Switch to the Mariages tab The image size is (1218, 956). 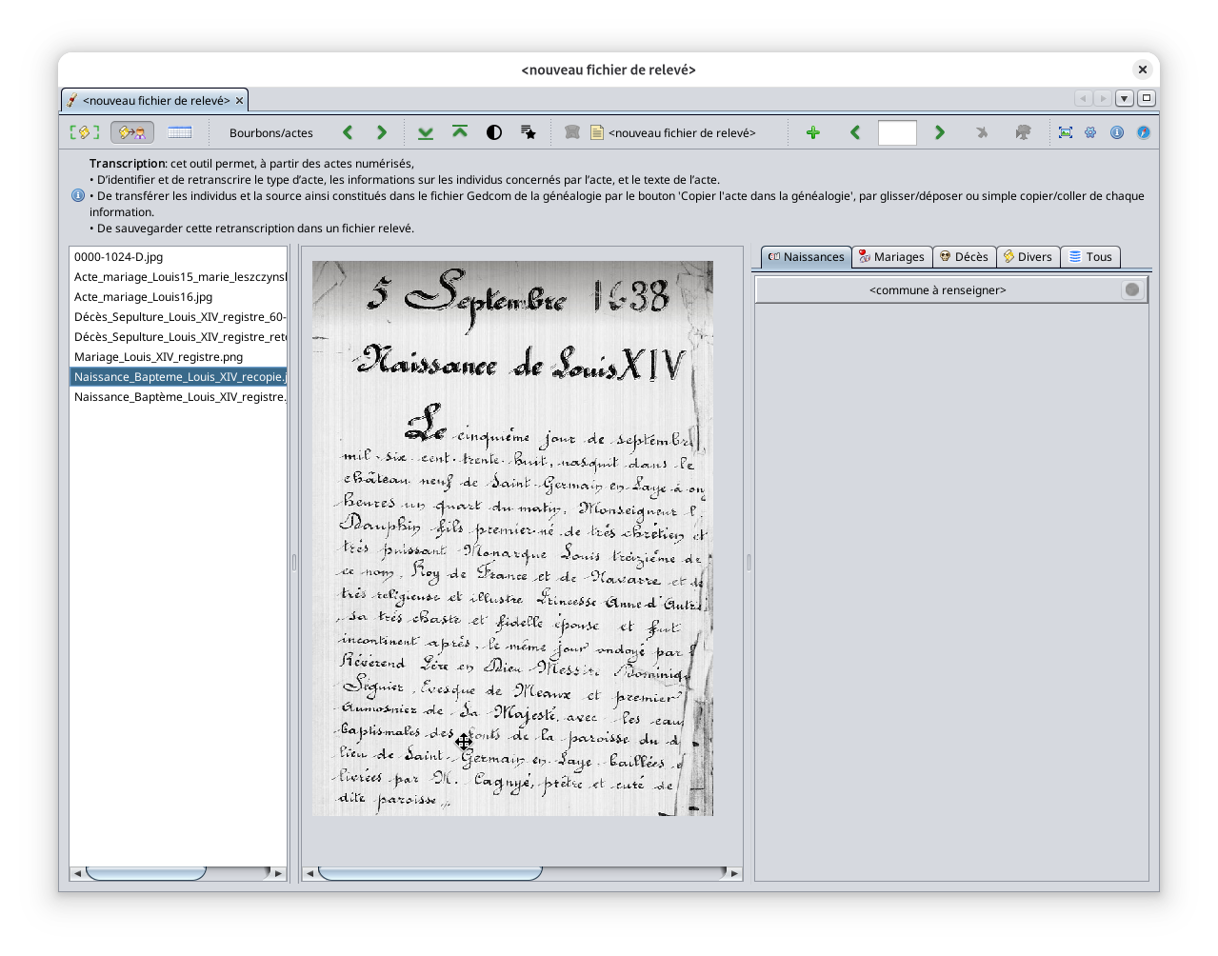pyautogui.click(x=891, y=257)
